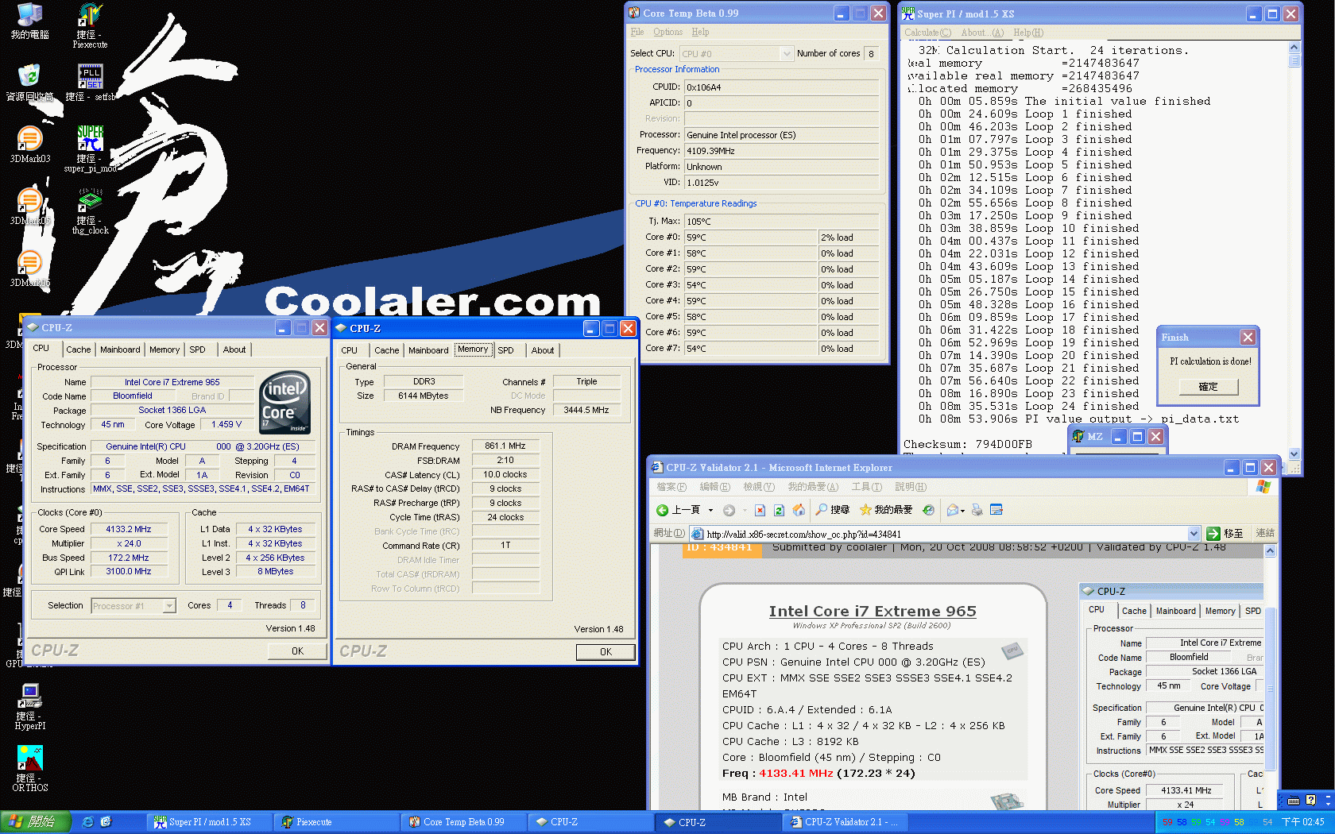1335x834 pixels.
Task: Open the Help menu in Super PI
Action: (1028, 33)
